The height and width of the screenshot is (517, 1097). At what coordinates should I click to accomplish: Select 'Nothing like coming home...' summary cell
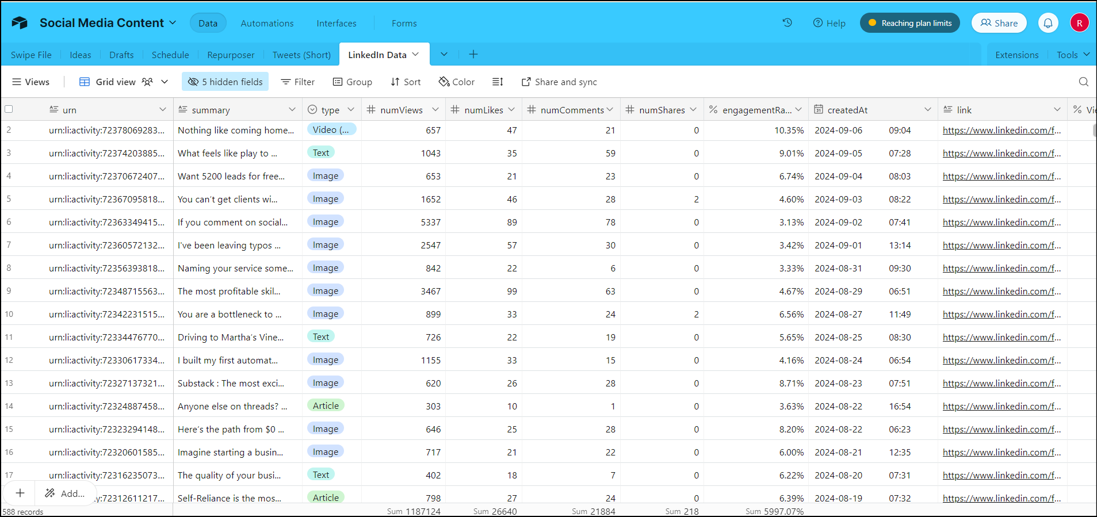click(238, 130)
